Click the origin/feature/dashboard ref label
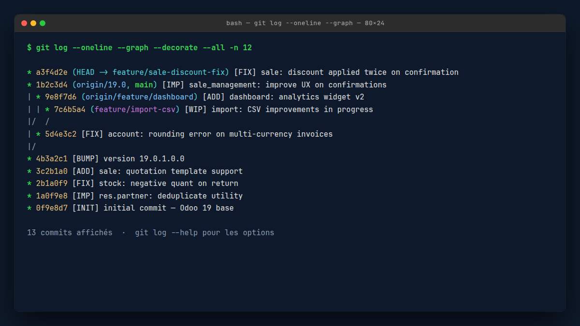The image size is (580, 326). [140, 97]
